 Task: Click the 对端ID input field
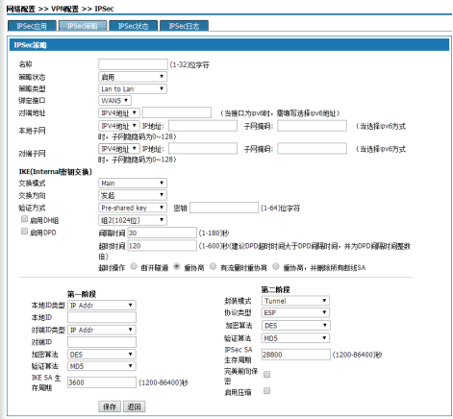102,342
